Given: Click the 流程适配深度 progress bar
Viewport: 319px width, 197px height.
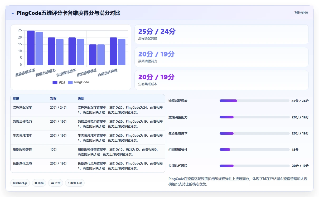Looking at the screenshot, I should point(254,101).
